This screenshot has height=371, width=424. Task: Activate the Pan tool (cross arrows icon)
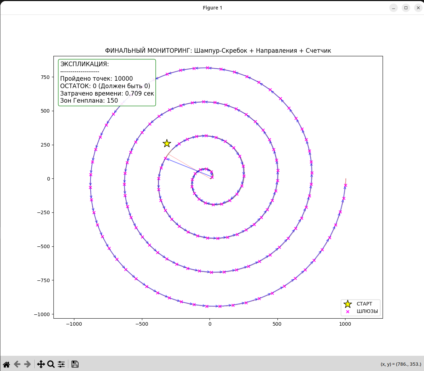click(41, 364)
